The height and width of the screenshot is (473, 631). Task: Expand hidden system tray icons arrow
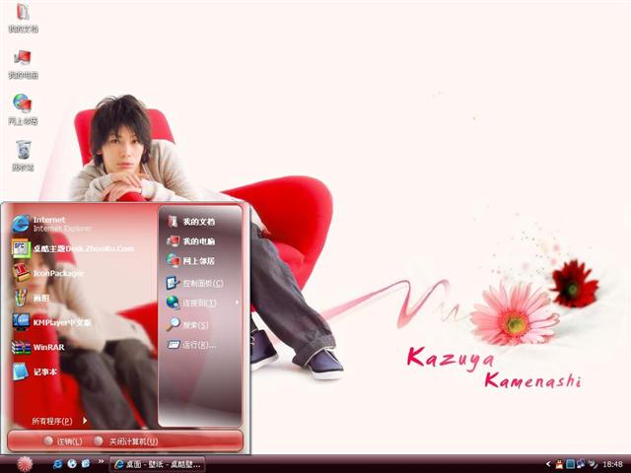coord(548,464)
